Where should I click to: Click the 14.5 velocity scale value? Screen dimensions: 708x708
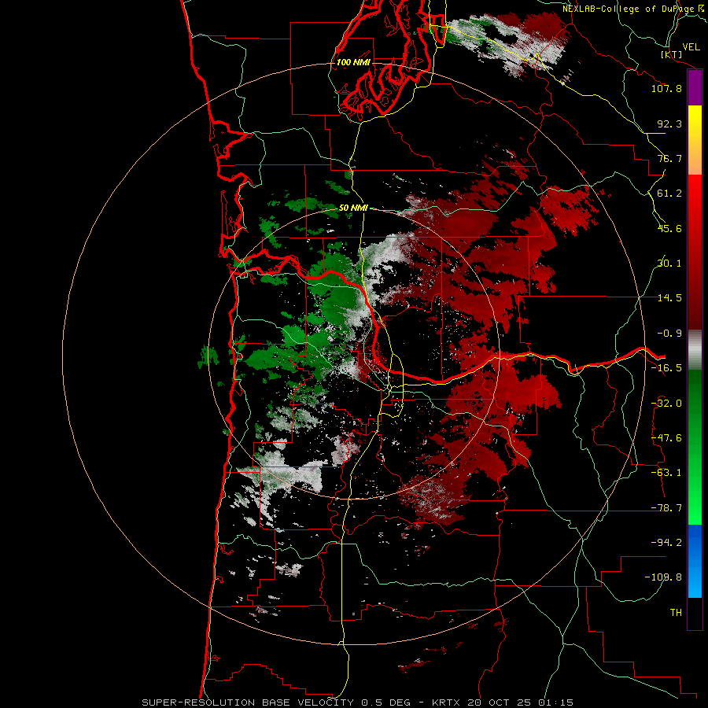click(669, 298)
